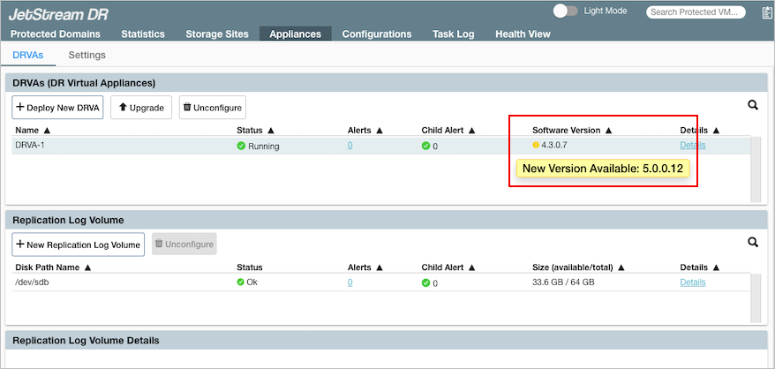Click the Deploy New DRVA button
This screenshot has width=775, height=369.
[58, 107]
